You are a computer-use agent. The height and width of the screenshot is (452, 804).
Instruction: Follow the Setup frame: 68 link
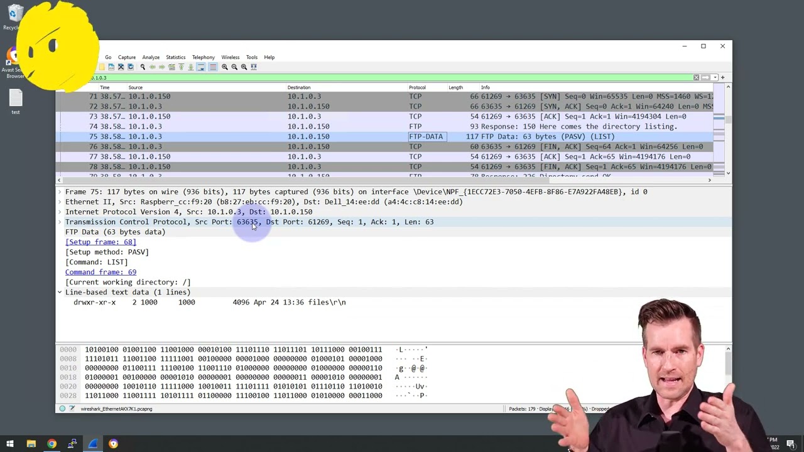point(100,242)
